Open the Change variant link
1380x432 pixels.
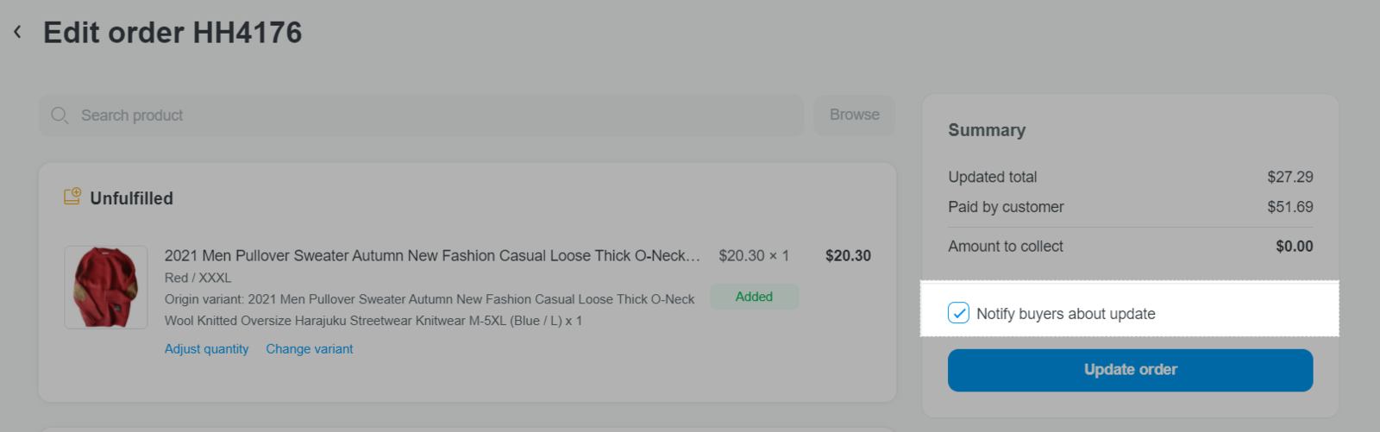(310, 349)
